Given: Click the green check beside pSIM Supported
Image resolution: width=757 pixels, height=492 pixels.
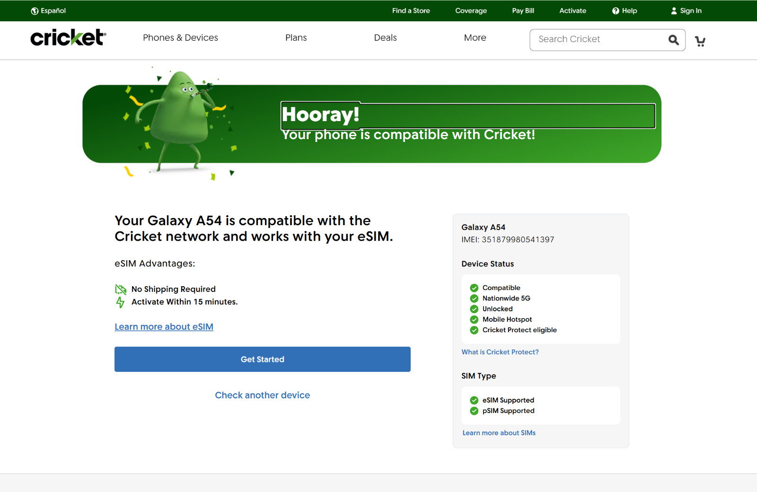Looking at the screenshot, I should [474, 411].
